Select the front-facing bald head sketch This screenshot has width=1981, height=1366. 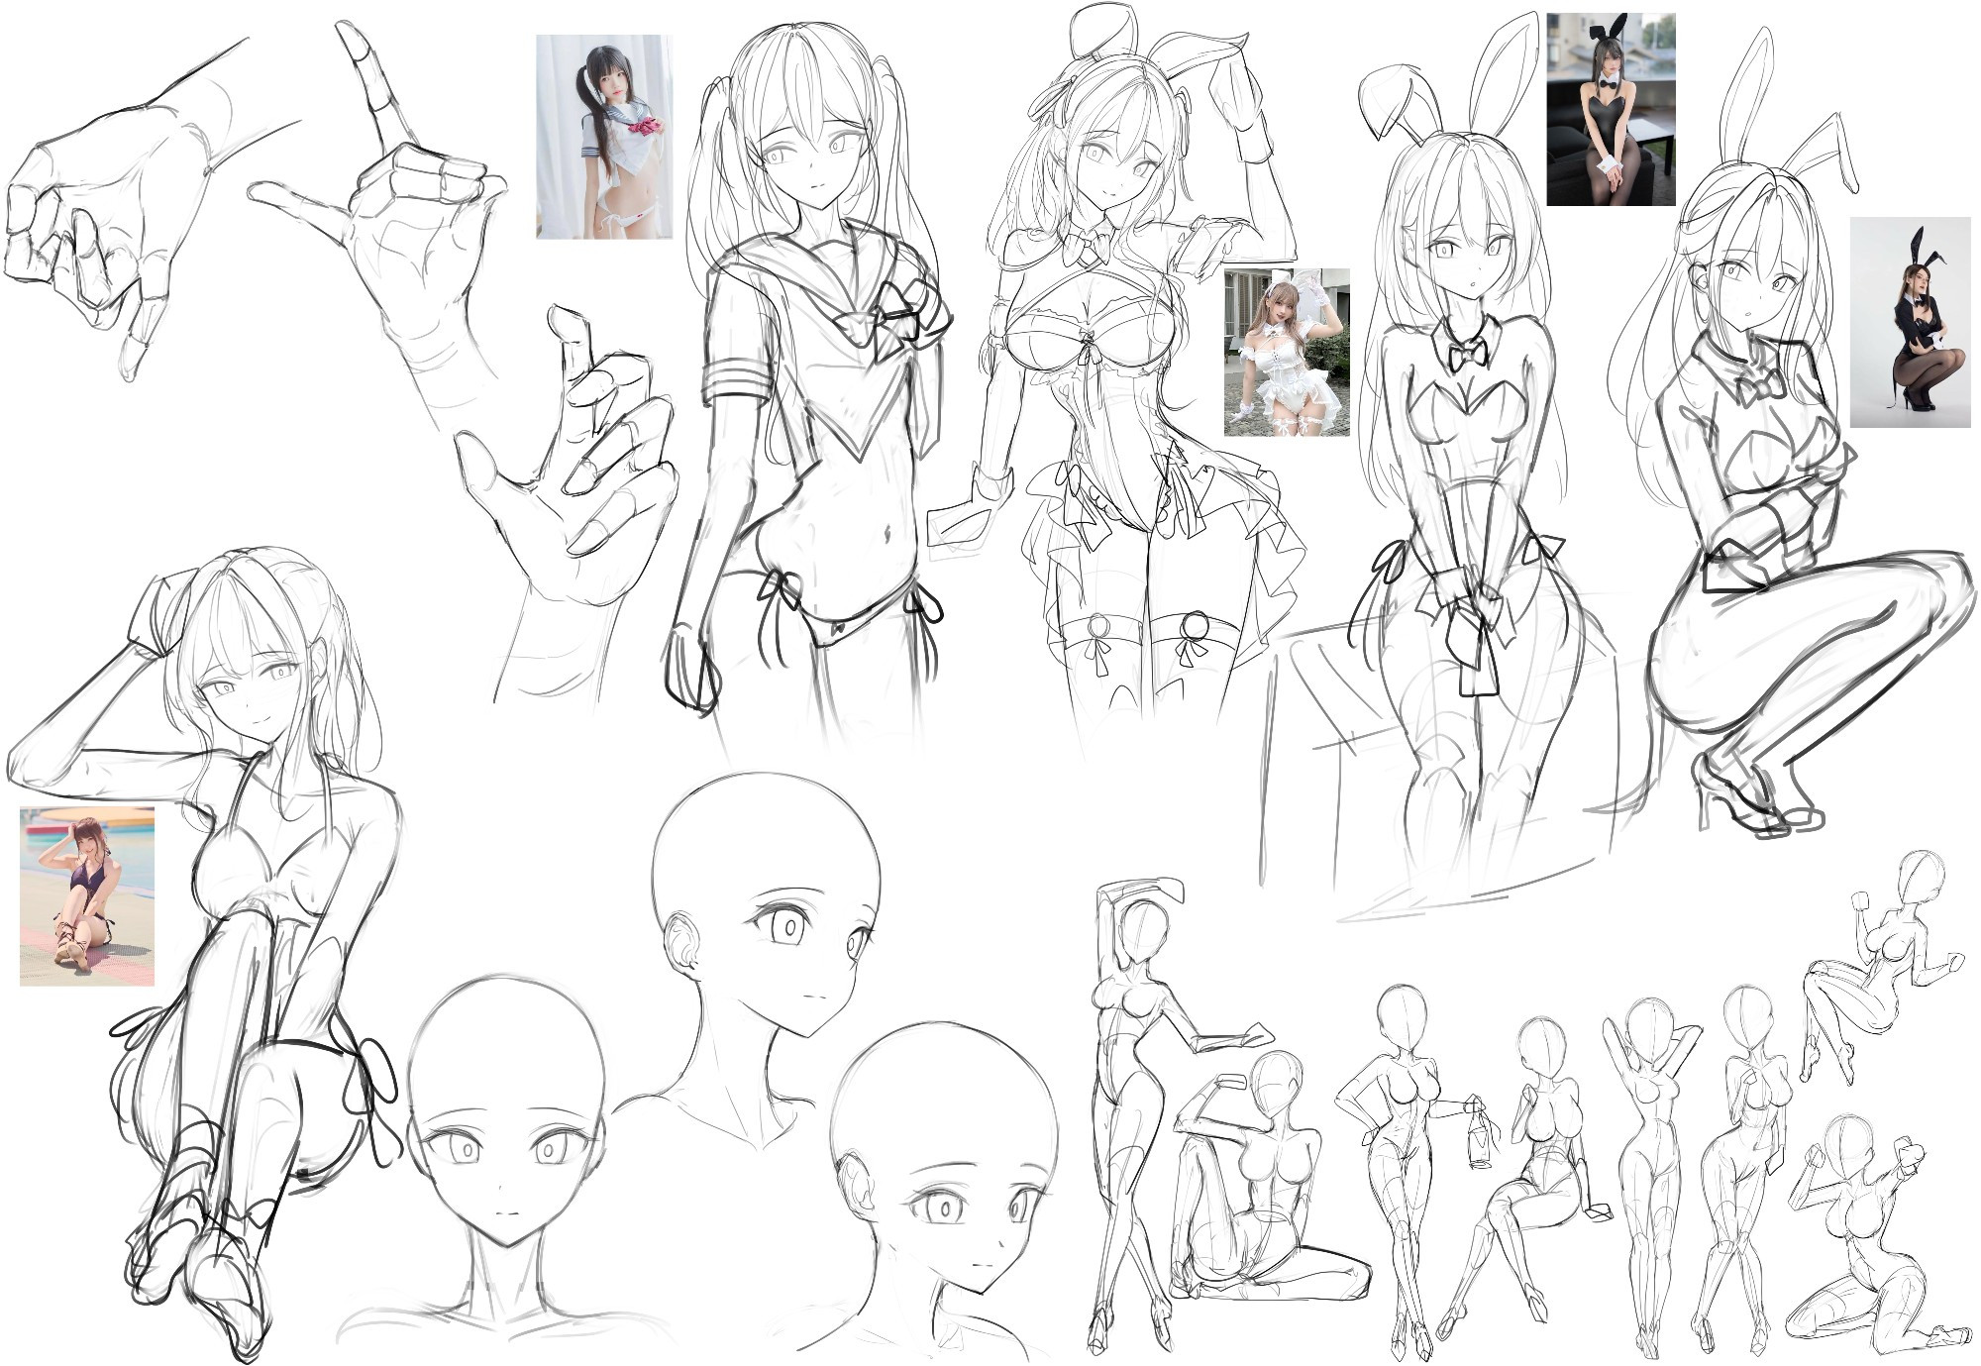click(x=505, y=1159)
